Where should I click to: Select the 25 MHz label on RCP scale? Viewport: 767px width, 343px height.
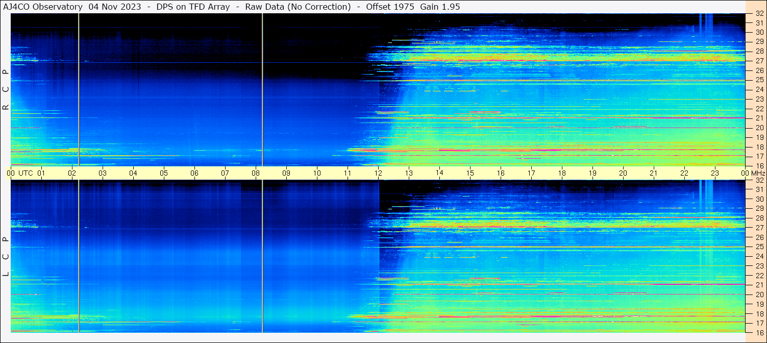pyautogui.click(x=759, y=80)
